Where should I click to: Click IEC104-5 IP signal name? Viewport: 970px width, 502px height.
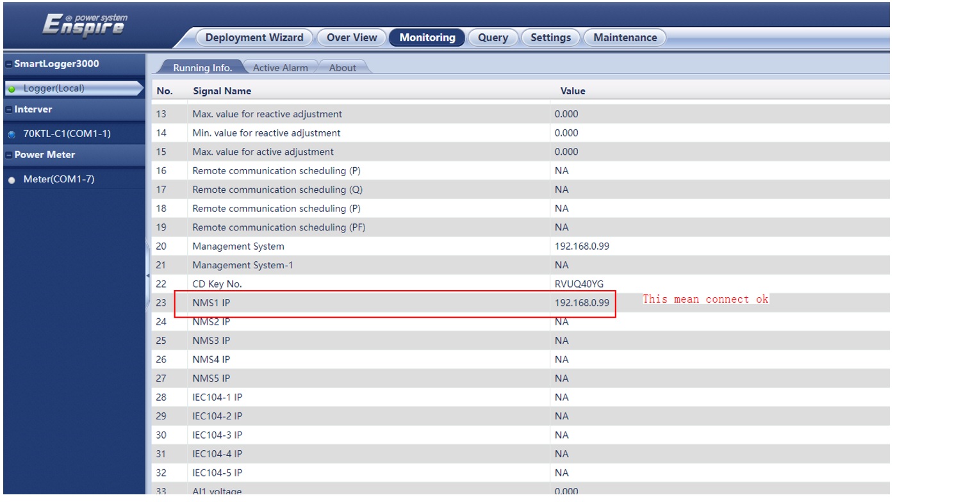(217, 473)
